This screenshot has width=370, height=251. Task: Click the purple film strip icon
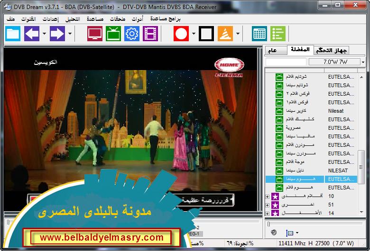(x=150, y=34)
